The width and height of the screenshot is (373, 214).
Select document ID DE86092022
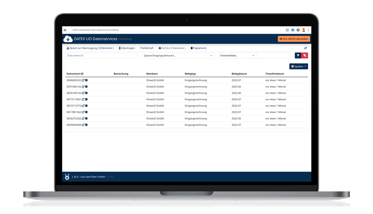click(74, 80)
